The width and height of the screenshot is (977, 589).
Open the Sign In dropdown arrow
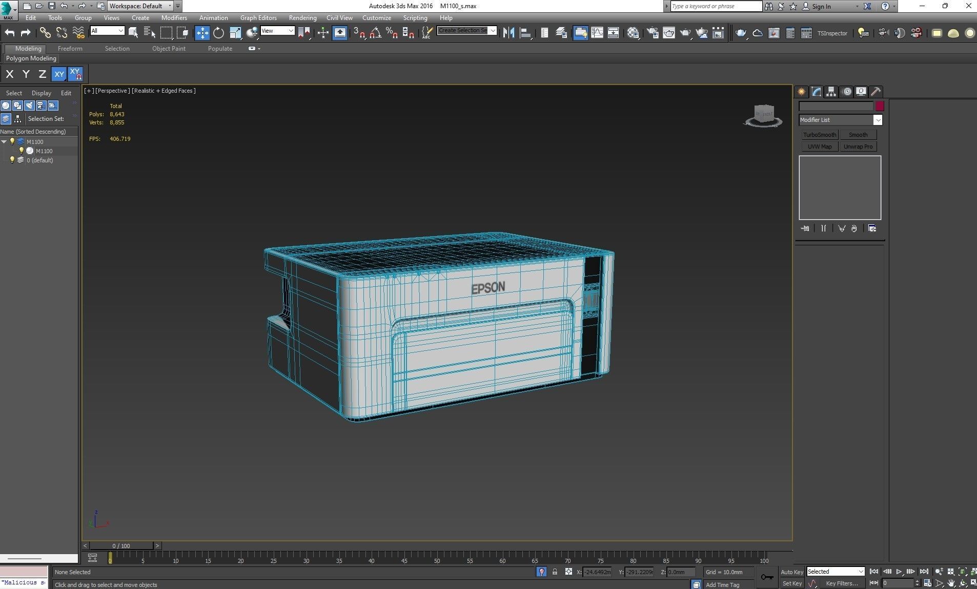[x=857, y=7]
